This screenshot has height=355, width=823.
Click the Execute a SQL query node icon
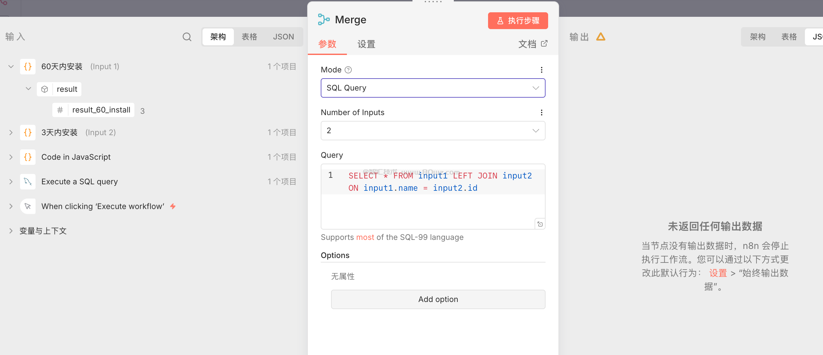(28, 182)
